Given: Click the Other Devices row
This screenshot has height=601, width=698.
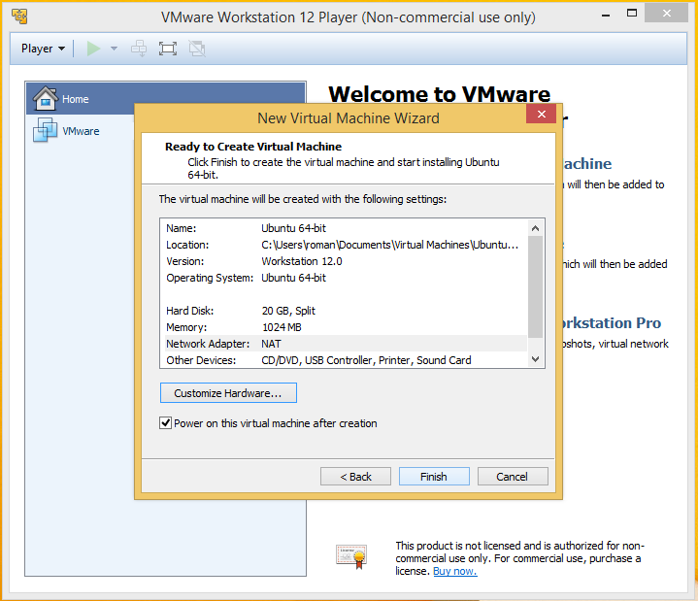Looking at the screenshot, I should 344,360.
